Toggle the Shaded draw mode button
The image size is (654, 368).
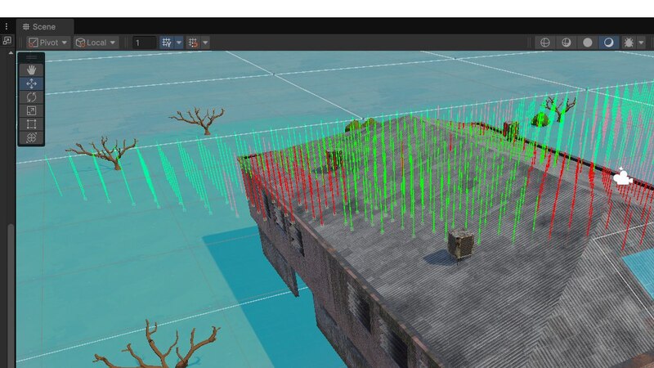point(587,43)
